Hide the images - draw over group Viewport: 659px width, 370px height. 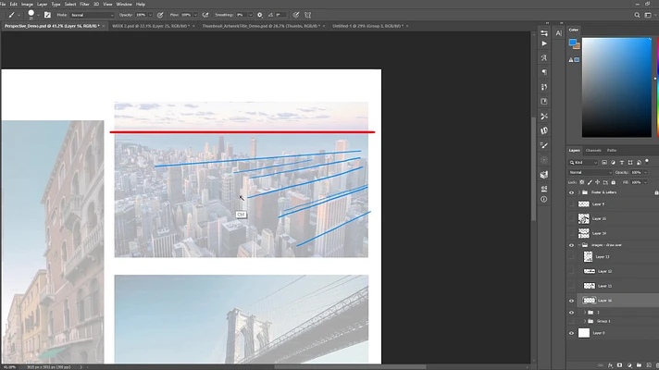tap(571, 245)
